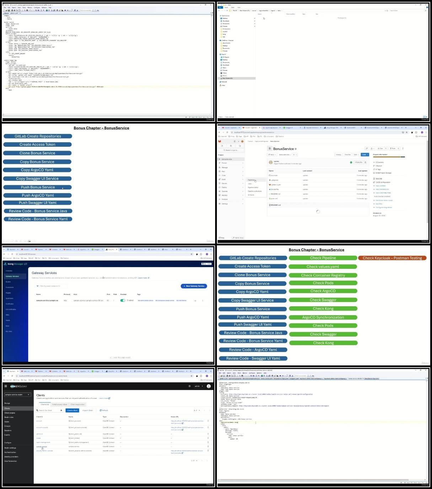The width and height of the screenshot is (432, 489).
Task: Open the sample-service client link
Action: (42, 446)
